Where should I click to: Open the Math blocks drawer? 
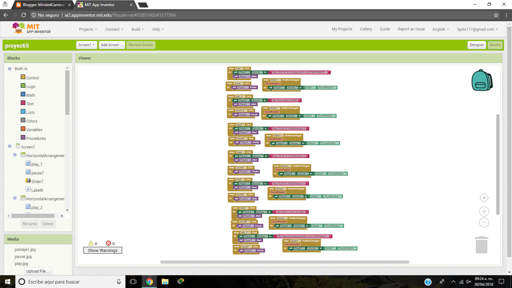tap(30, 95)
